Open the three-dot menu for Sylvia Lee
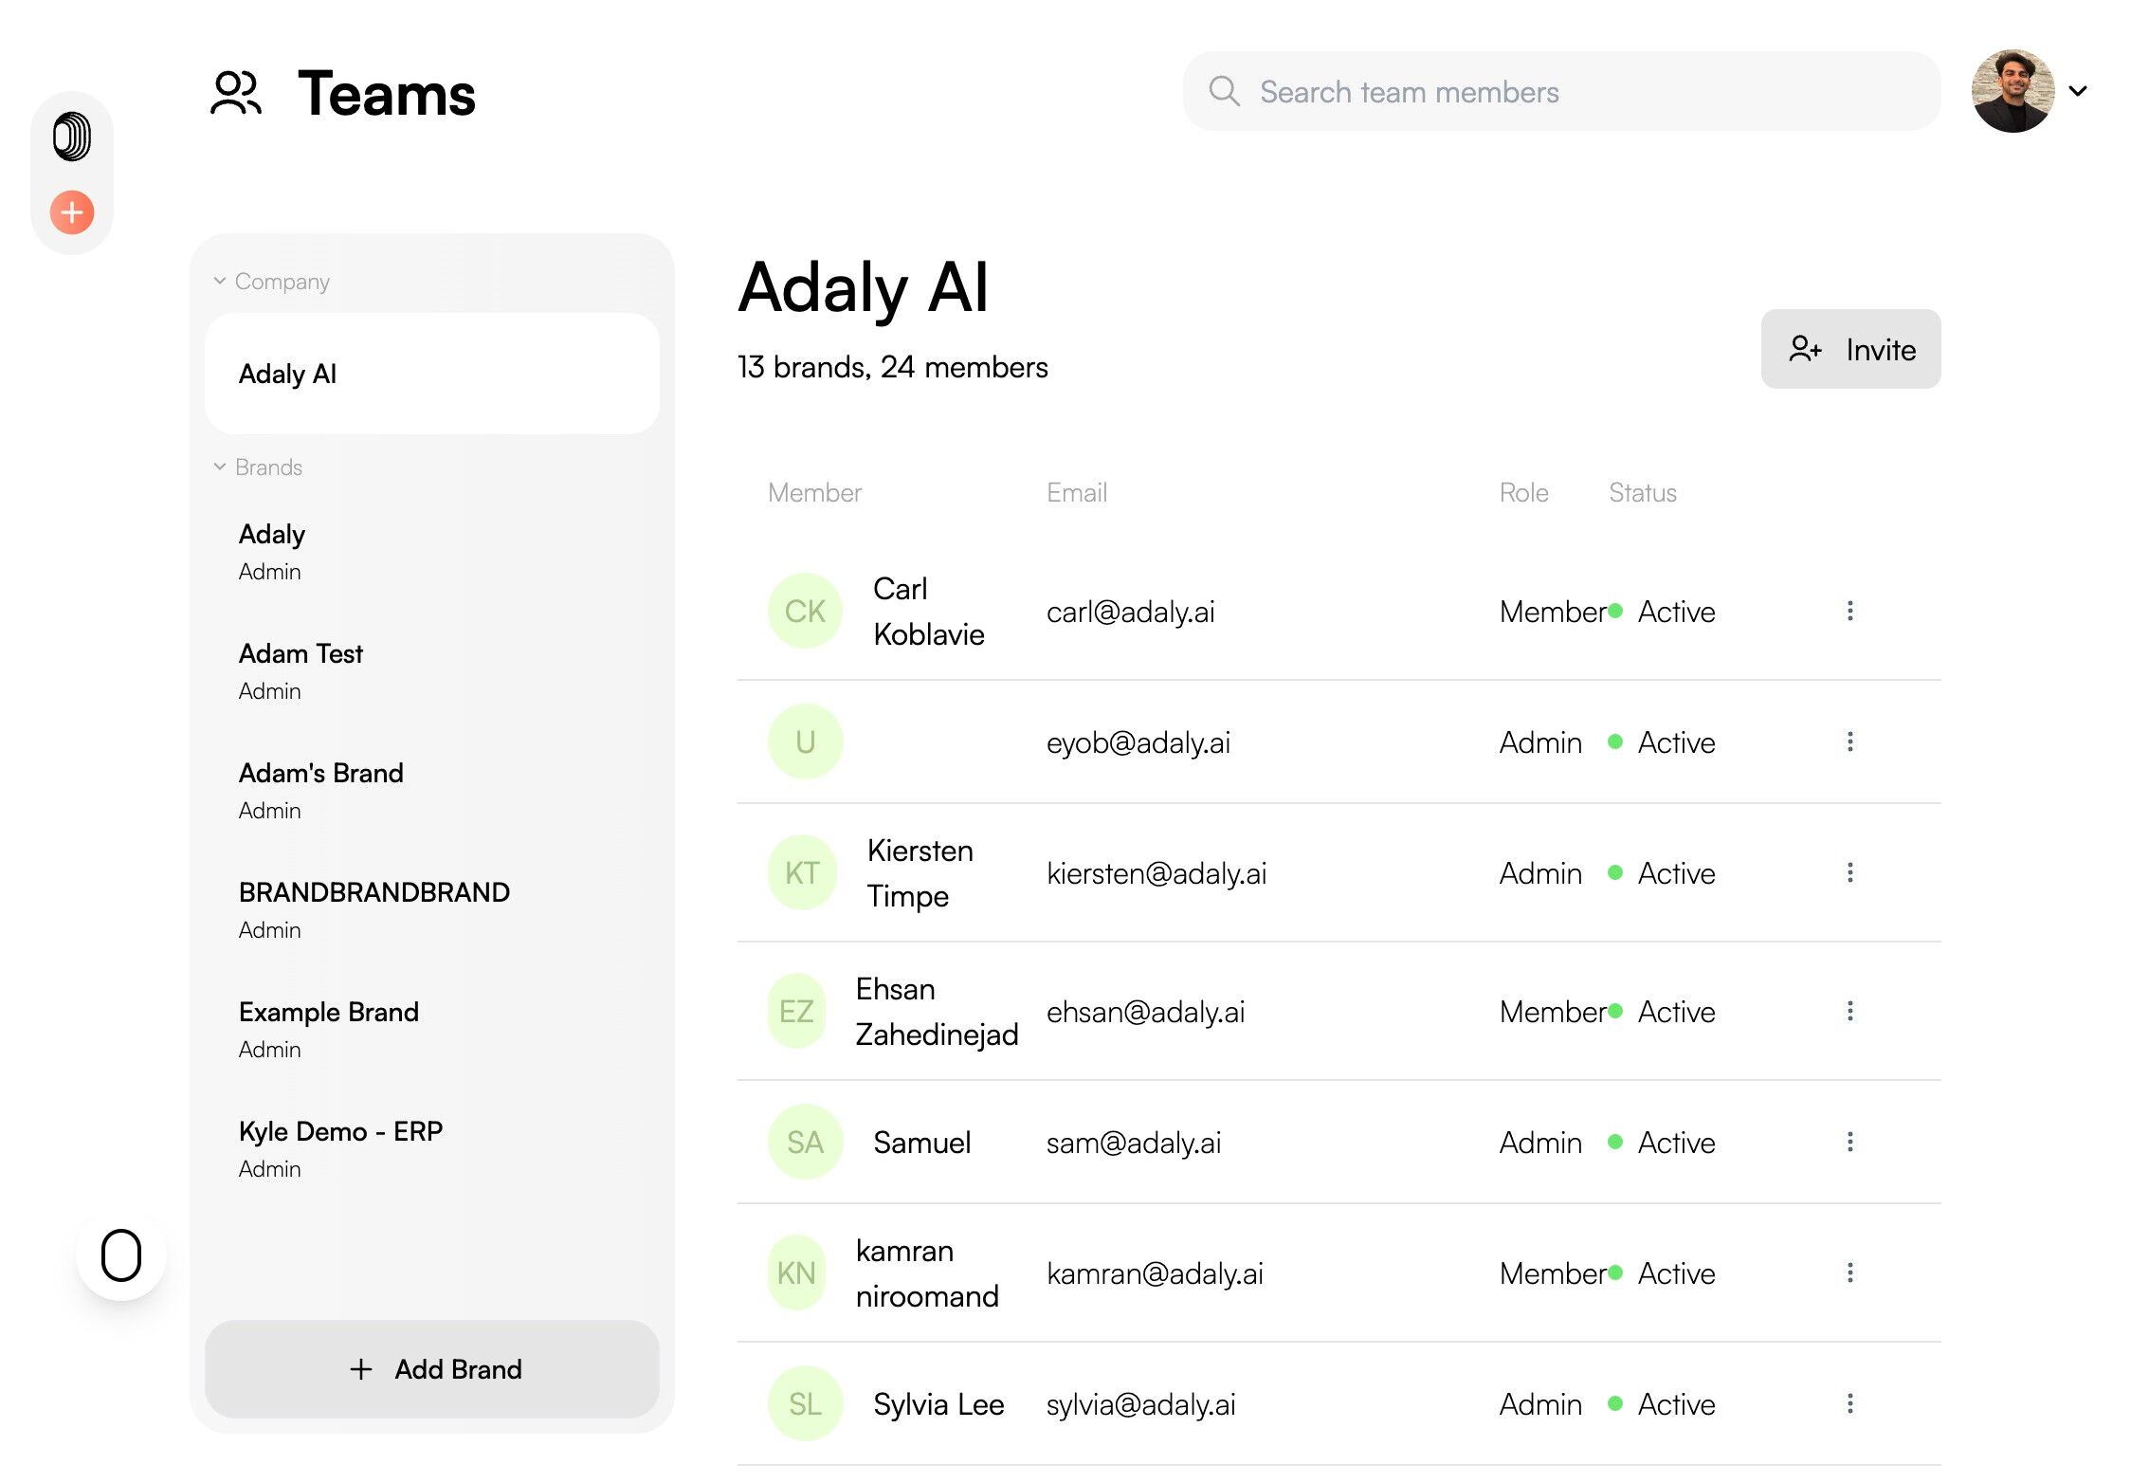Image resolution: width=2131 pixels, height=1483 pixels. tap(1849, 1404)
